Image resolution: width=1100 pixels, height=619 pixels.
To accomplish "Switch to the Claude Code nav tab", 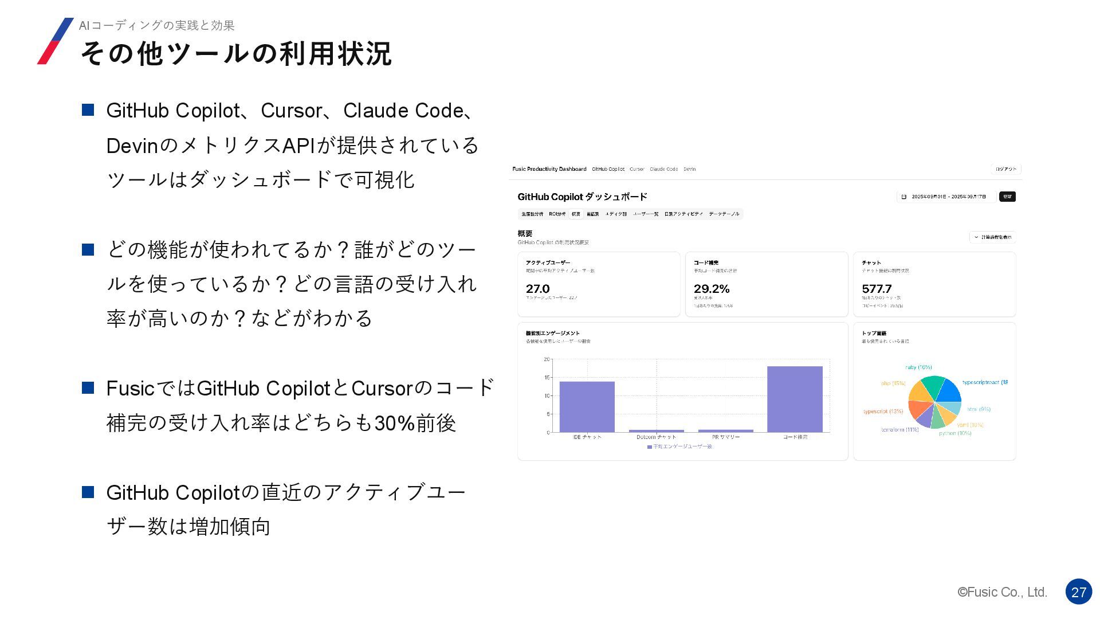I will (663, 169).
